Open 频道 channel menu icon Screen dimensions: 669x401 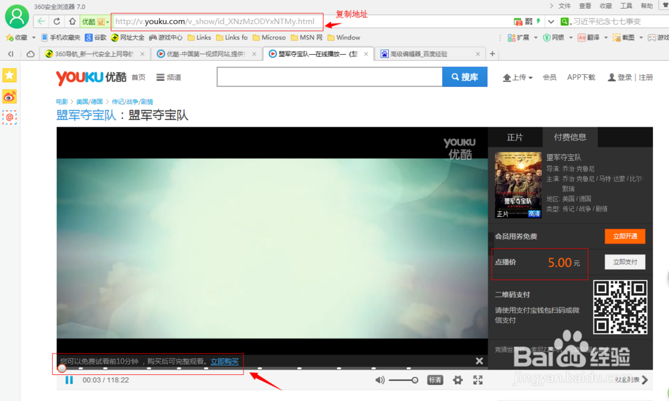coord(161,77)
